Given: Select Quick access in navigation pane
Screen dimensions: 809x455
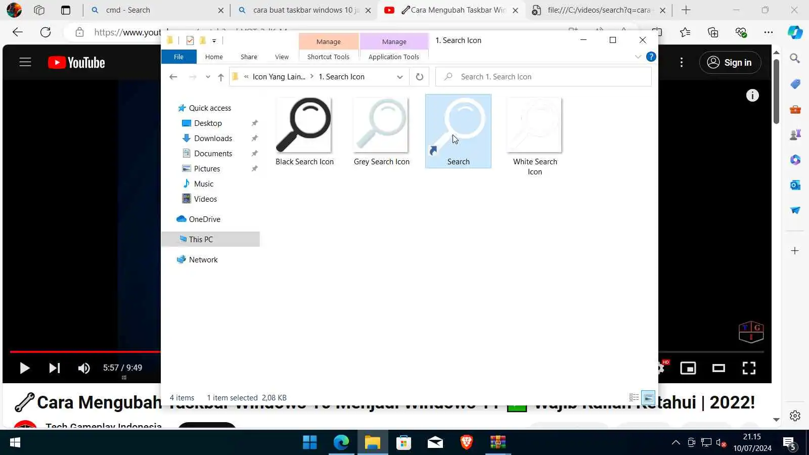Looking at the screenshot, I should click(210, 108).
